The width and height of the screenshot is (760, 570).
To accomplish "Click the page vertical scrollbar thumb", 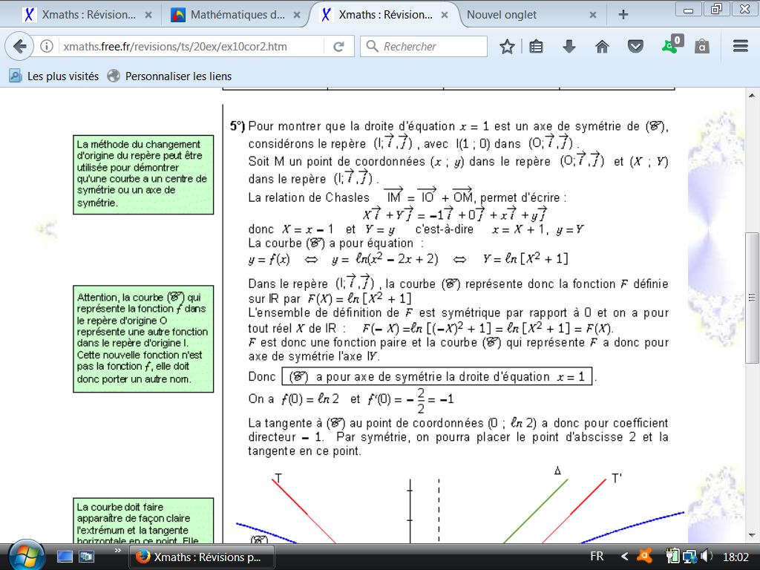I will point(752,297).
